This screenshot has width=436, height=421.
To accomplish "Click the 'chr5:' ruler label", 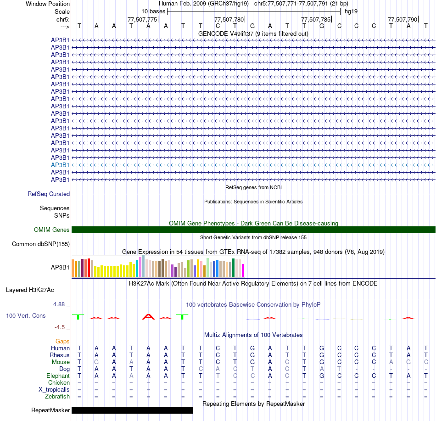I will tap(63, 19).
